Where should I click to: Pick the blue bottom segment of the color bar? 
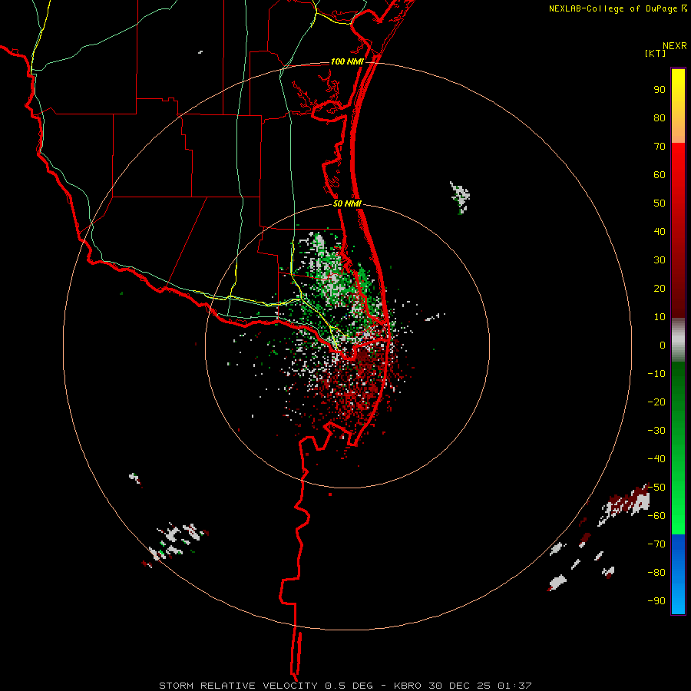[678, 574]
